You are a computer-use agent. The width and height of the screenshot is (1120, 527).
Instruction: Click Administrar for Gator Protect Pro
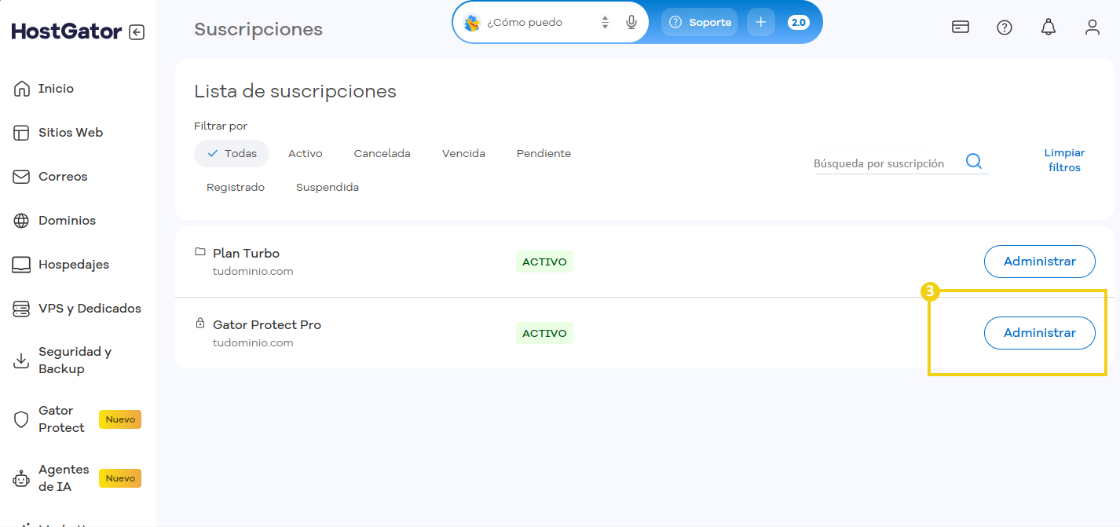(x=1040, y=333)
